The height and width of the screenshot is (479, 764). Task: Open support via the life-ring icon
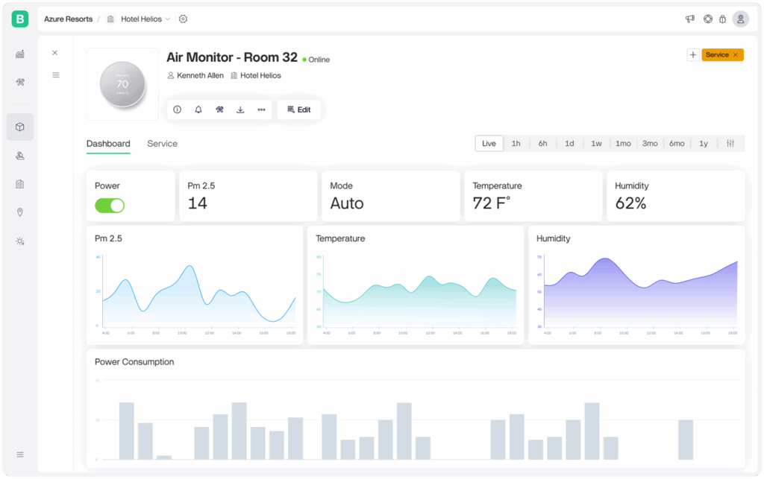(707, 19)
